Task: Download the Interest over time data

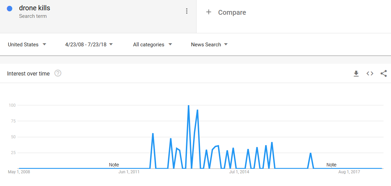Action: point(356,73)
